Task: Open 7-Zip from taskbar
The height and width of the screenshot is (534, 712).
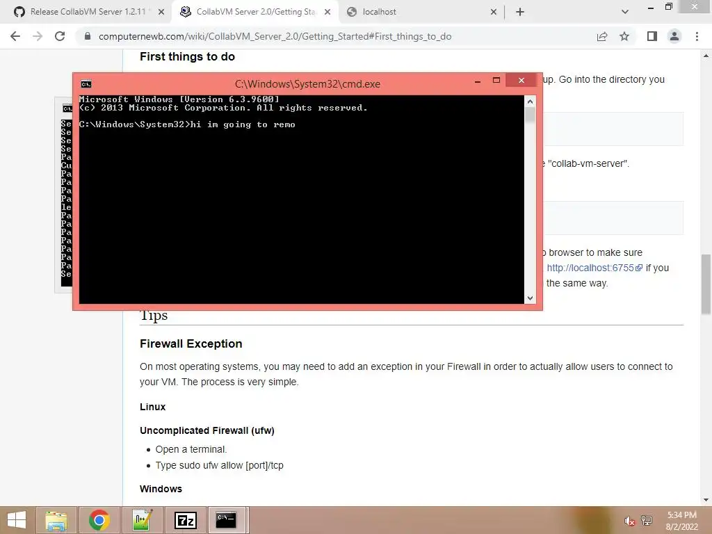Action: coord(185,520)
